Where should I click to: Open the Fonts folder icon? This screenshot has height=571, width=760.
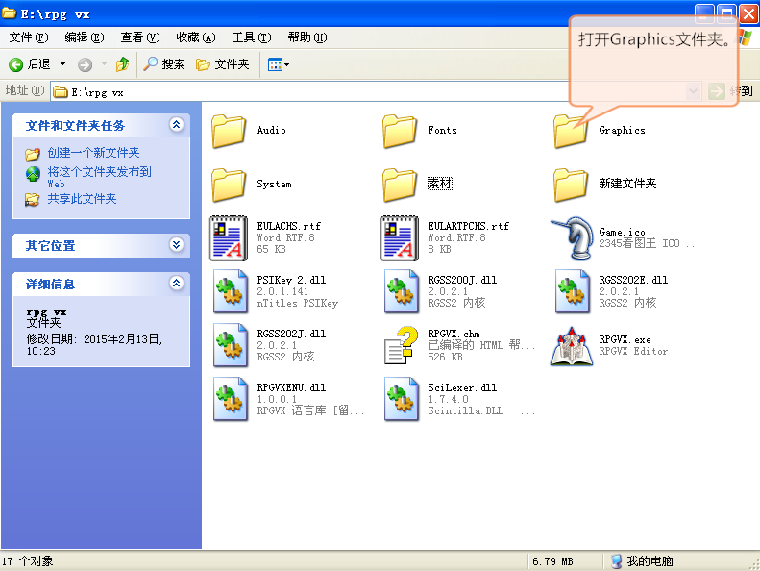[400, 131]
